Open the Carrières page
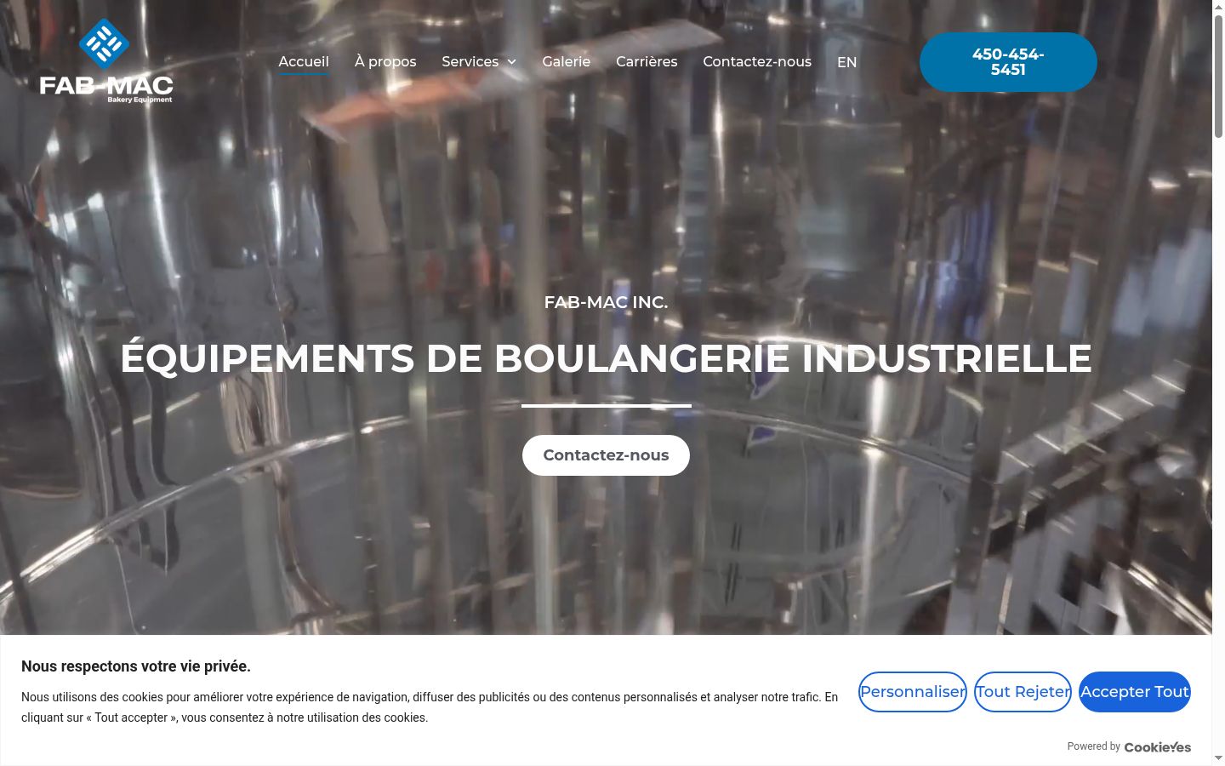The height and width of the screenshot is (766, 1225). point(647,61)
